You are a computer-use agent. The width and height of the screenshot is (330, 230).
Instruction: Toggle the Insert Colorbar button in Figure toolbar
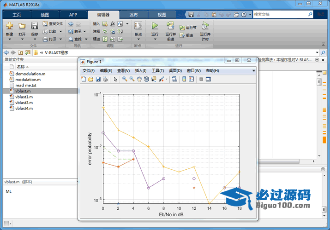click(x=184, y=79)
